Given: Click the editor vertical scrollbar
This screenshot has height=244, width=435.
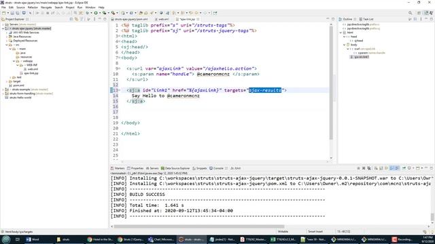Looking at the screenshot, I should (x=331, y=91).
